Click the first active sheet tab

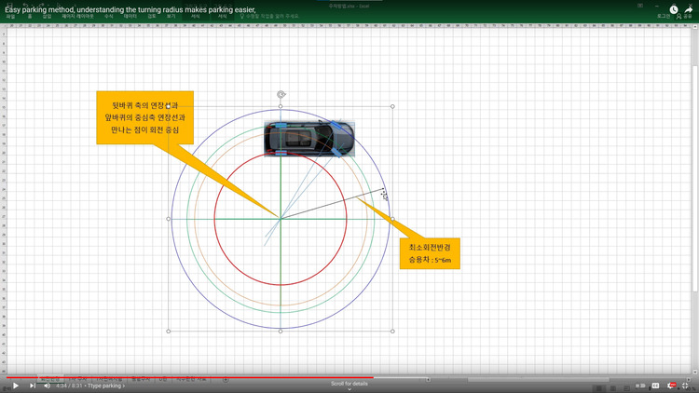50,379
